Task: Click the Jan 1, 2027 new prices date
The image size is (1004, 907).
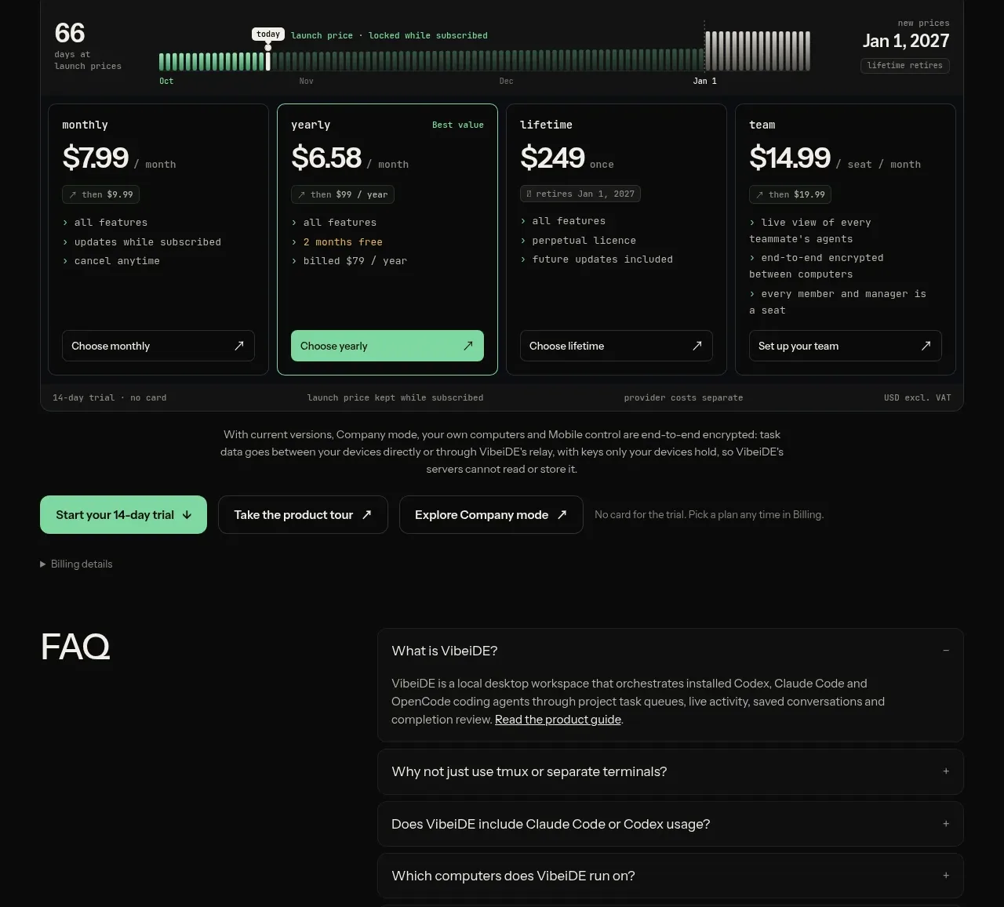Action: [906, 41]
